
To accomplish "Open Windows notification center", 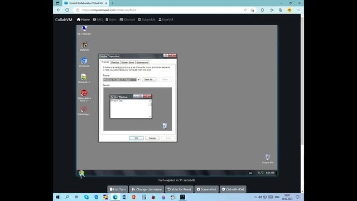I will (297, 197).
